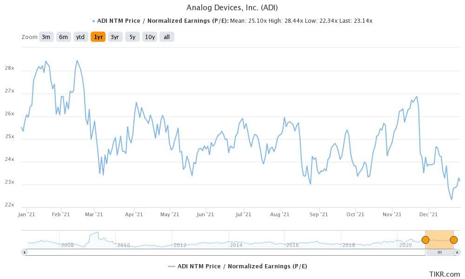Click the 27x y-axis label
The image size is (465, 279).
[x=9, y=91]
